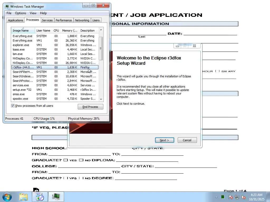The width and height of the screenshot is (270, 202).
Task: Open the Help menu in Task Manager
Action: (43, 13)
